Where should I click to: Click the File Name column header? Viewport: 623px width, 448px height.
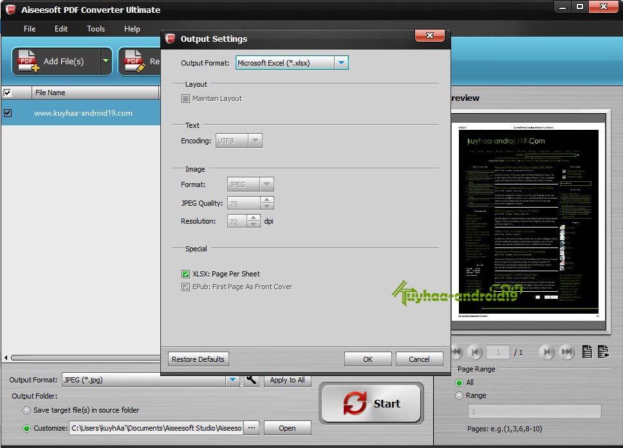point(95,93)
